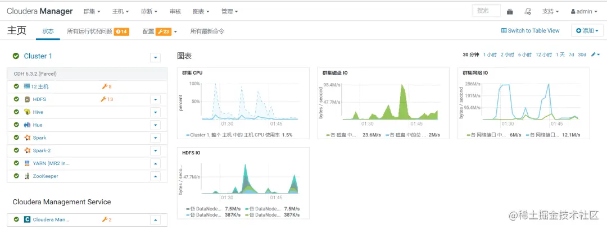The image size is (607, 229).
Task: Click the HDFS service icon
Action: 27,99
